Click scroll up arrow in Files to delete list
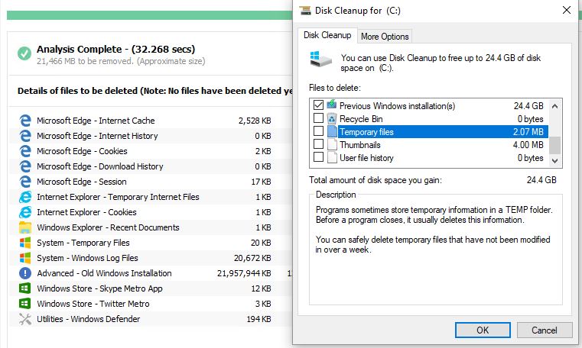Viewport: 582px width, 348px height. pyautogui.click(x=555, y=106)
